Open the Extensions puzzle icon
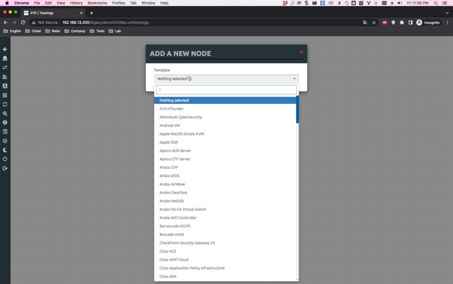453x284 pixels. pos(402,23)
